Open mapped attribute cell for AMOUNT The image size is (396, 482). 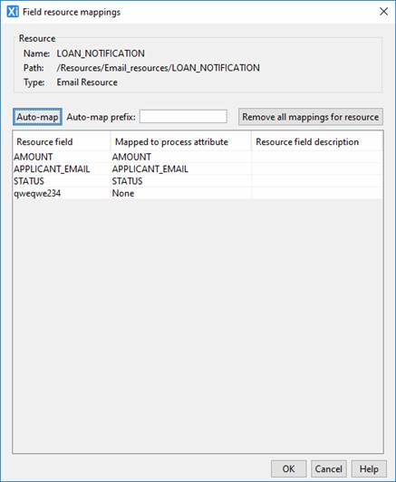pos(181,157)
